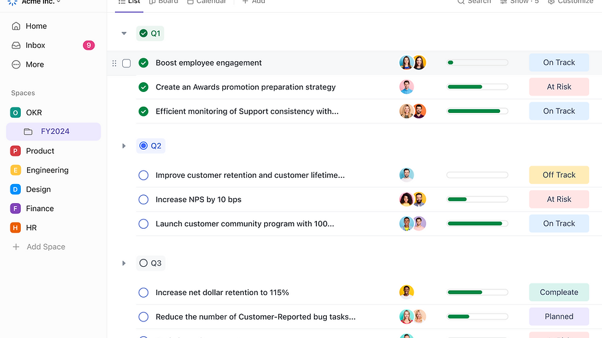The image size is (602, 338).
Task: Open the Inbox envelope icon
Action: 16,45
